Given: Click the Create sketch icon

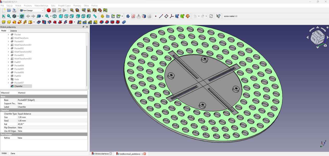Looking at the screenshot, I should click(x=133, y=16).
